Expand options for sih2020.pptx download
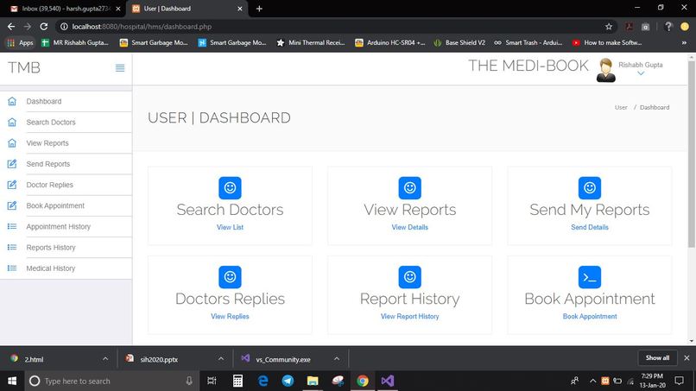This screenshot has width=696, height=391. point(221,358)
